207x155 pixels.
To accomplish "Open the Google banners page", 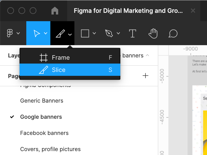I will [x=41, y=117].
